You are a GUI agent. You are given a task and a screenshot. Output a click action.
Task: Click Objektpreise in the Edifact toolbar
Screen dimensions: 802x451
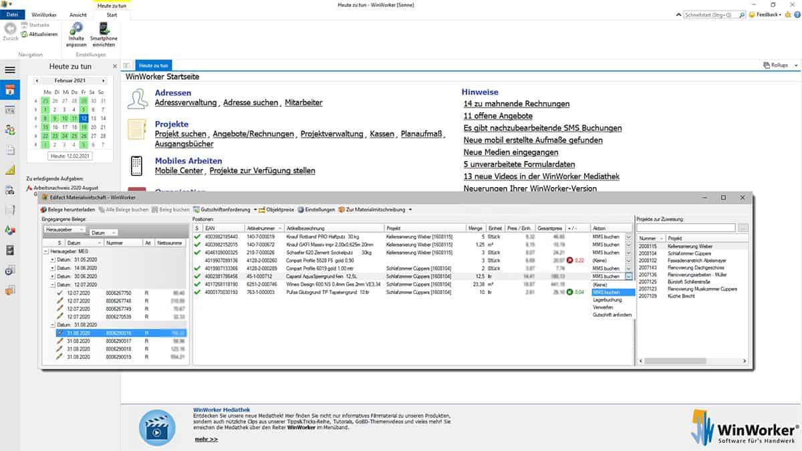click(277, 210)
